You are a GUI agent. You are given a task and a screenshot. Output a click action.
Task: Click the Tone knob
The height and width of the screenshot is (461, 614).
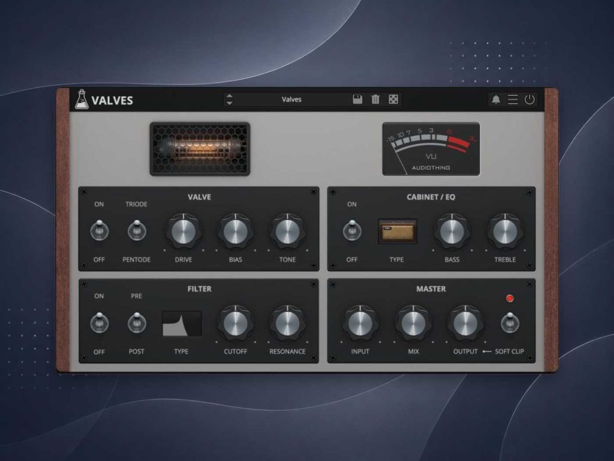tap(287, 232)
